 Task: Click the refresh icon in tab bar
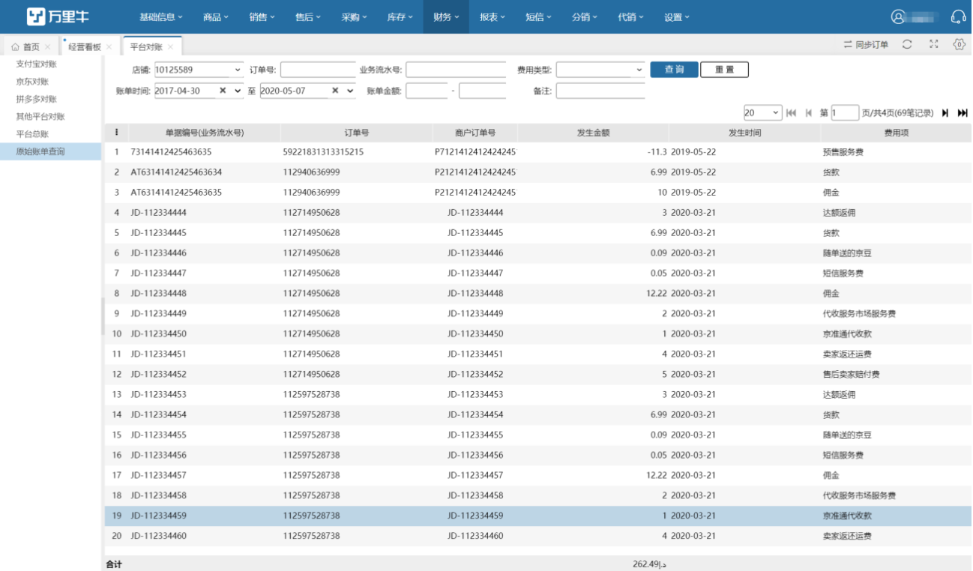pos(907,44)
